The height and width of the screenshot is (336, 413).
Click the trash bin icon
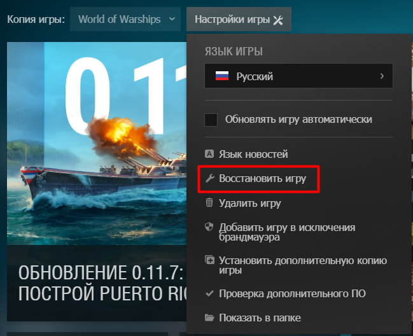[209, 202]
